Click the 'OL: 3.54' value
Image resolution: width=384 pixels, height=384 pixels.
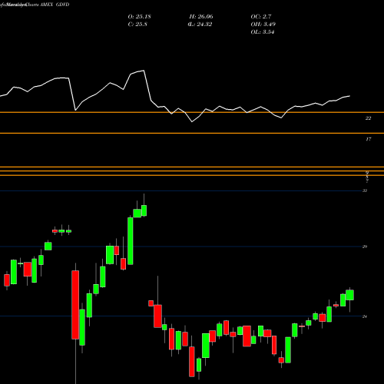(263, 32)
